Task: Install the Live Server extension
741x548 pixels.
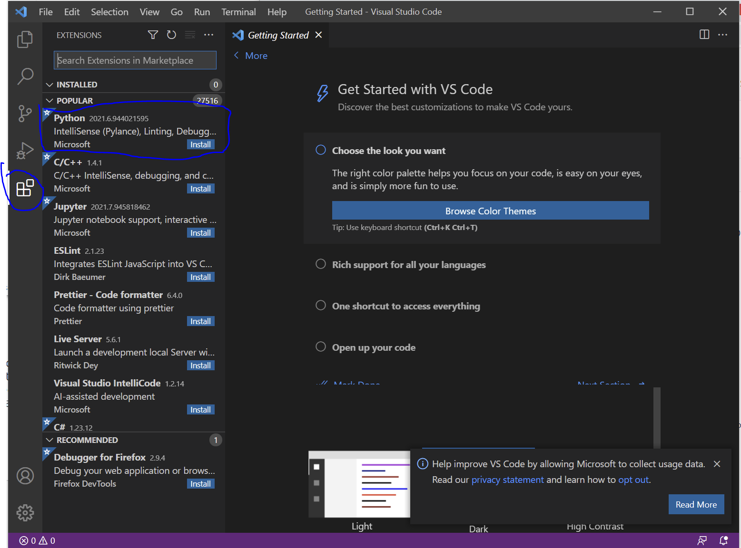Action: (201, 365)
